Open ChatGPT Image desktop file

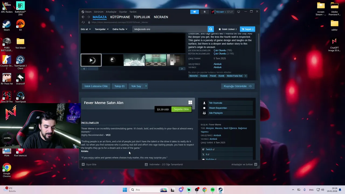click(334, 45)
